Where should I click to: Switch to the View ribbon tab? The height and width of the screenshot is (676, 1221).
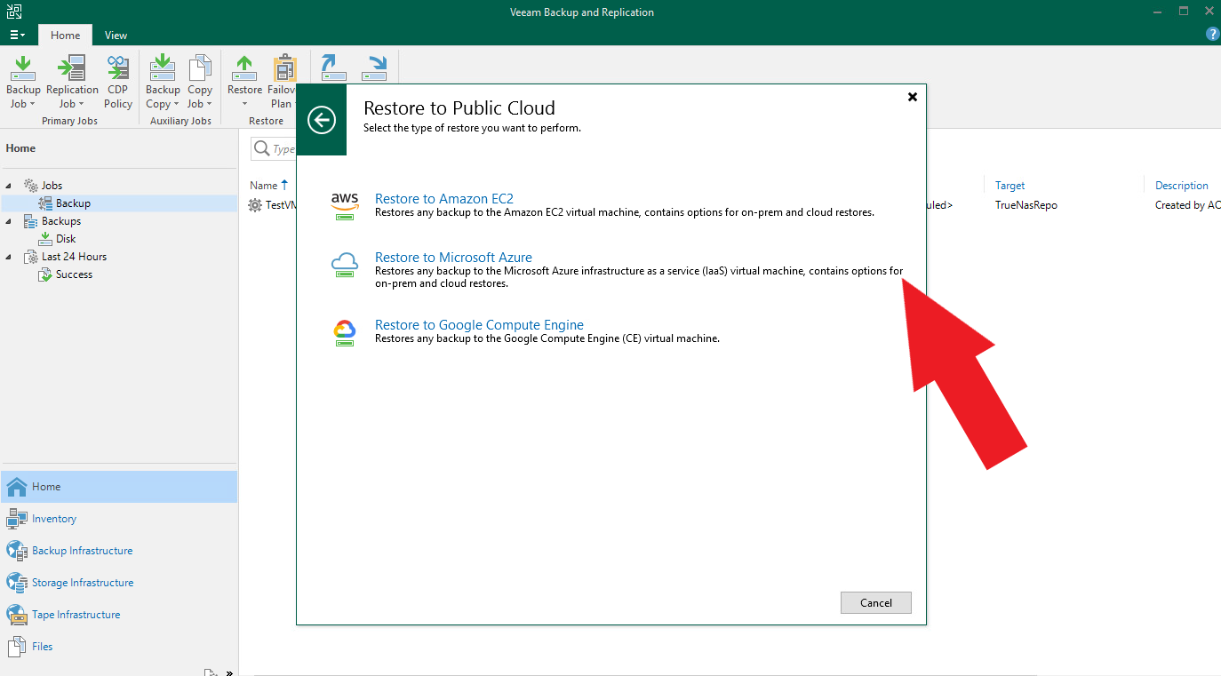(116, 36)
